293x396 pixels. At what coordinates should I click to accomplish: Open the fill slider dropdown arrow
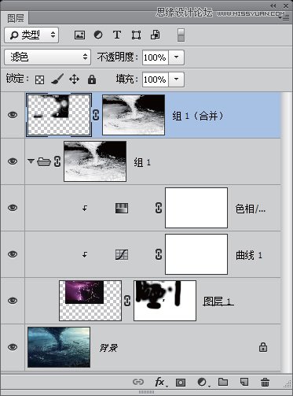176,80
